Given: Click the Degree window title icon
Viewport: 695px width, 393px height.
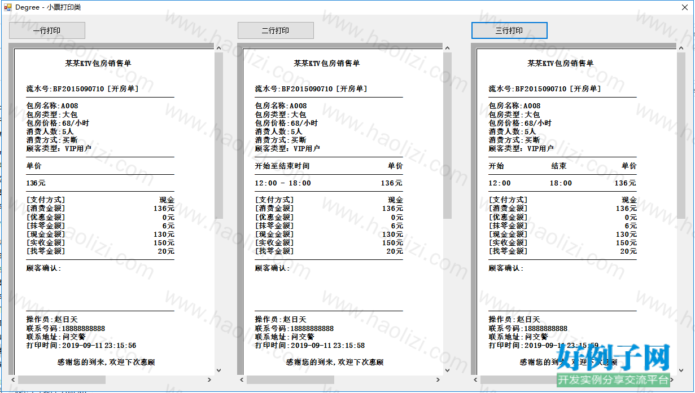Looking at the screenshot, I should pos(8,7).
